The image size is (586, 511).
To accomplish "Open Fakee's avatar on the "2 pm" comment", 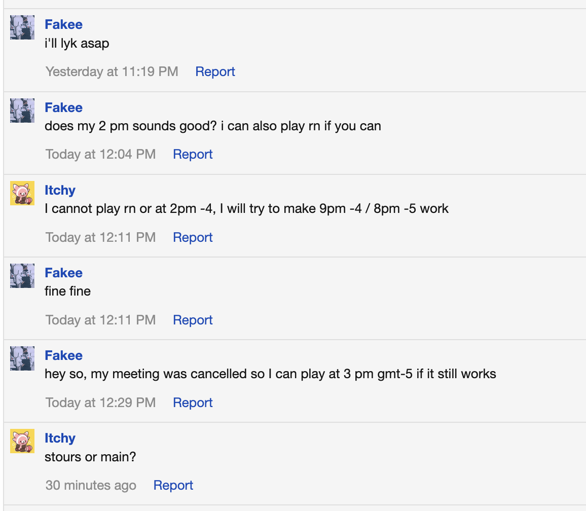I will pyautogui.click(x=22, y=111).
